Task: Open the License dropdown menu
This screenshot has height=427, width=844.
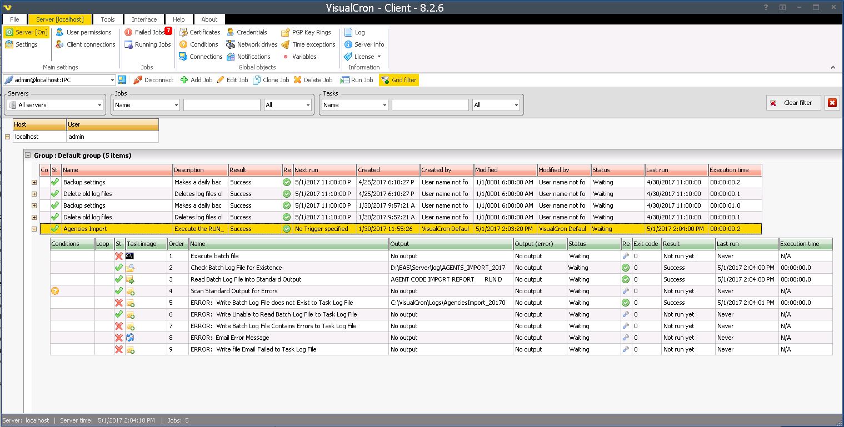Action: (364, 57)
